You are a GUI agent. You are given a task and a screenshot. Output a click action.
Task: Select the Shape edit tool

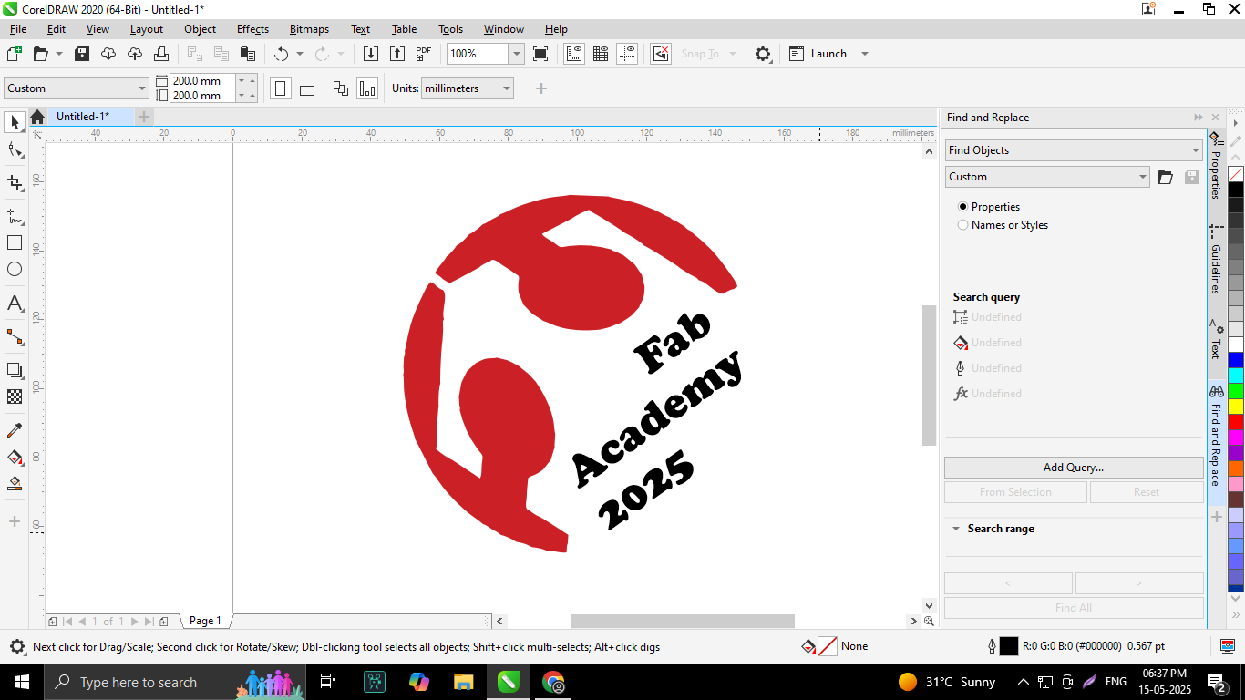coord(15,150)
